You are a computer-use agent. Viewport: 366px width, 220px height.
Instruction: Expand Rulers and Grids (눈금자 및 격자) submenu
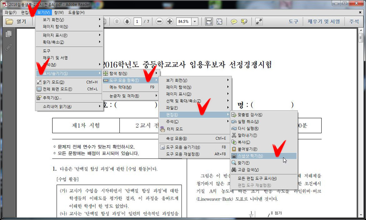[131, 96]
